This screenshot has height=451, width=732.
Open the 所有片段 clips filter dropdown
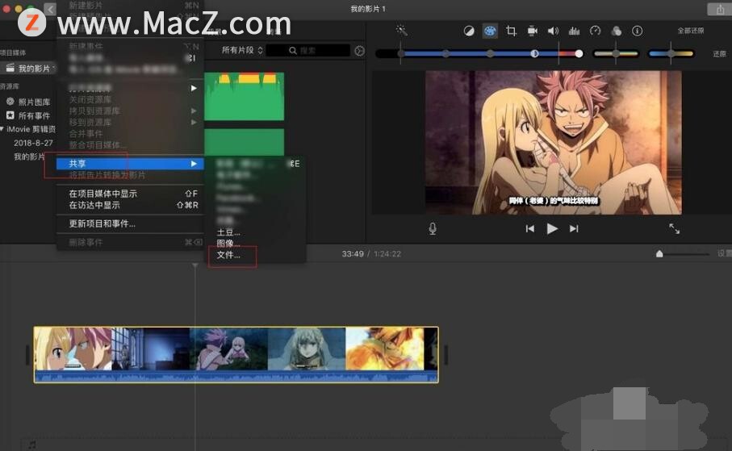tap(242, 50)
